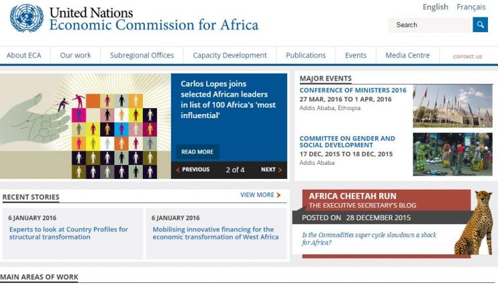Click the cheetah image on blog banner
498x287 pixels.
[474, 222]
